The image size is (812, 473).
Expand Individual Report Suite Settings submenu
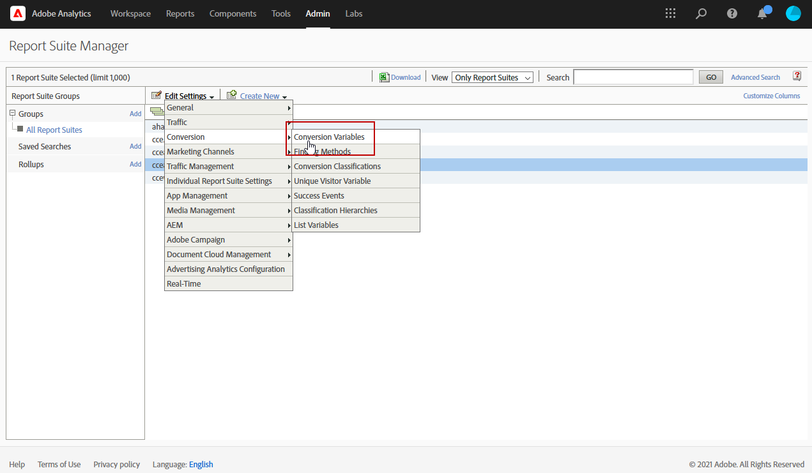(x=229, y=181)
